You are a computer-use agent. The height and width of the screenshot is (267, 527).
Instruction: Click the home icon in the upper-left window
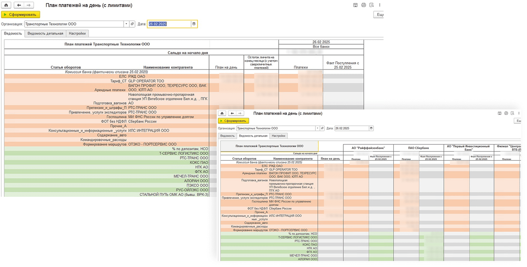[x=6, y=5]
